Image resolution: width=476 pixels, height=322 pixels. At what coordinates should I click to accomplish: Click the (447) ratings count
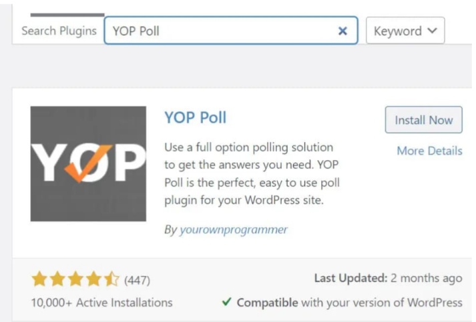point(138,280)
